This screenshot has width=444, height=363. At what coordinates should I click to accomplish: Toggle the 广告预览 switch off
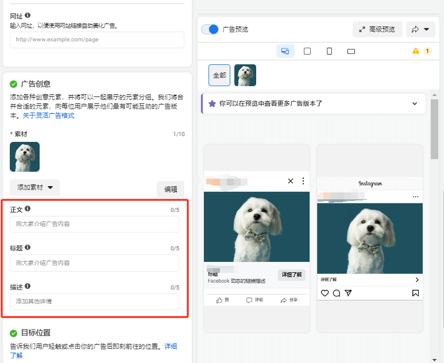[x=210, y=29]
